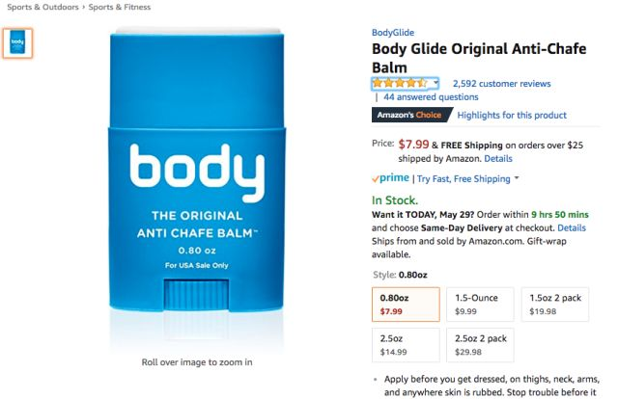618x399 pixels.
Task: Expand the star rating dropdown arrow
Action: pos(435,83)
